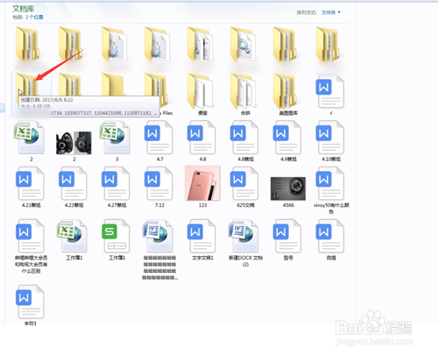The width and height of the screenshot is (438, 357).
Task: Open the WPS document starting with 4.27
Action: pyautogui.click(x=117, y=187)
